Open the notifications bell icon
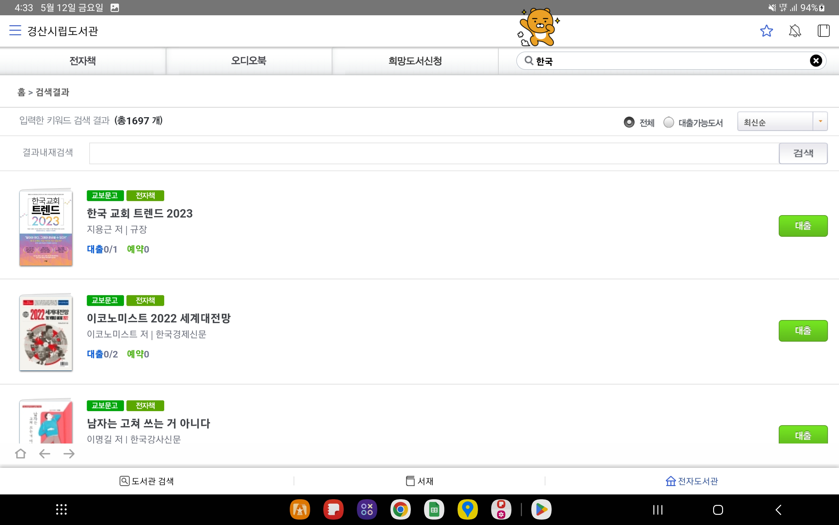 (x=795, y=31)
